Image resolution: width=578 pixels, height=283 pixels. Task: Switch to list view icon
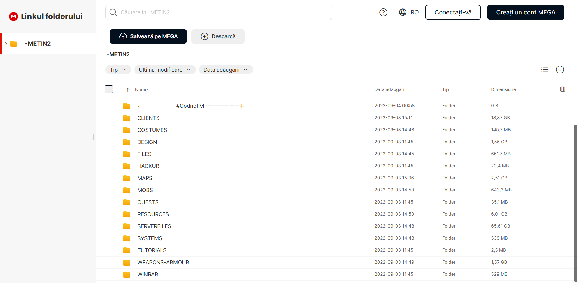pos(545,70)
